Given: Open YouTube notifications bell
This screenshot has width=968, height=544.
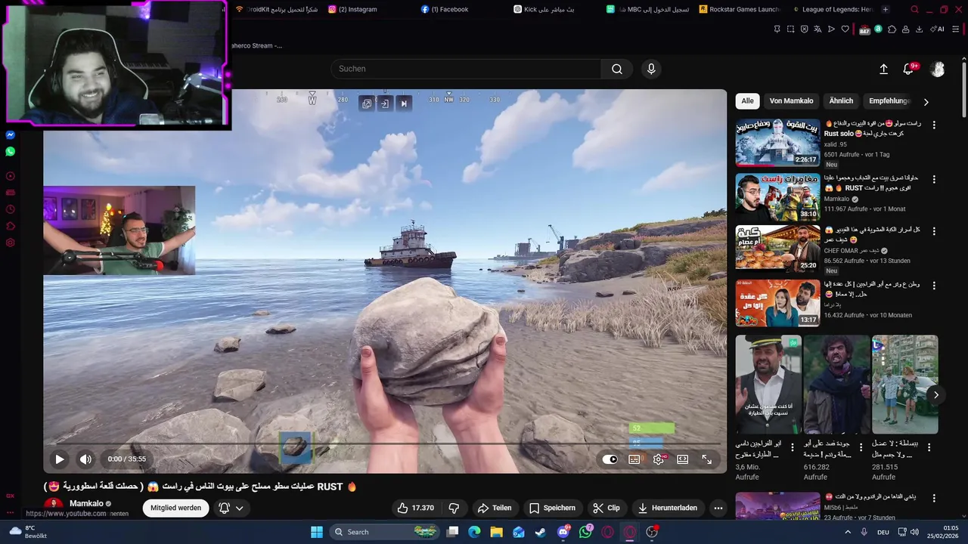Looking at the screenshot, I should point(908,69).
